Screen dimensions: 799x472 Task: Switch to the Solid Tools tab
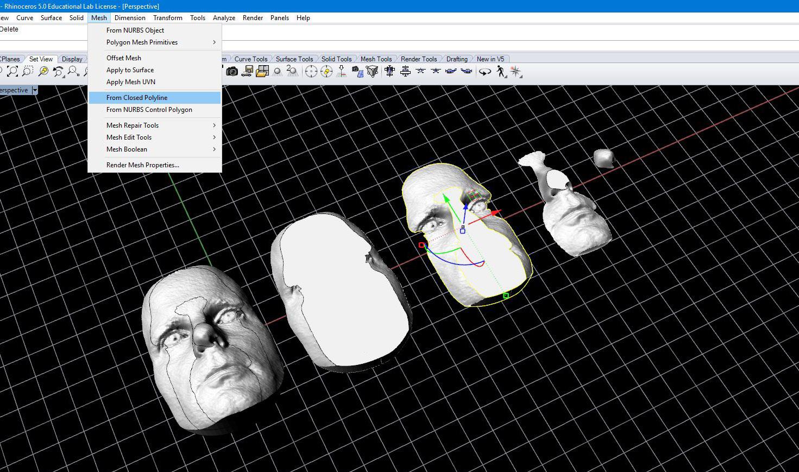337,59
